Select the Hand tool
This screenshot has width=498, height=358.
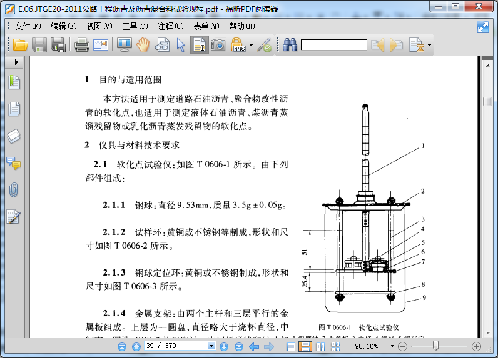pyautogui.click(x=143, y=45)
